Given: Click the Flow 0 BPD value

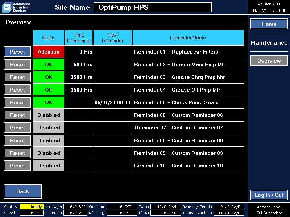Looking at the screenshot, I should pyautogui.click(x=166, y=213).
